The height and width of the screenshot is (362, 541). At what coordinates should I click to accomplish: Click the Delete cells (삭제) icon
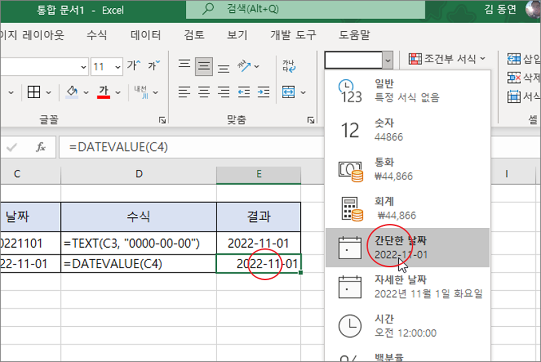tap(514, 78)
